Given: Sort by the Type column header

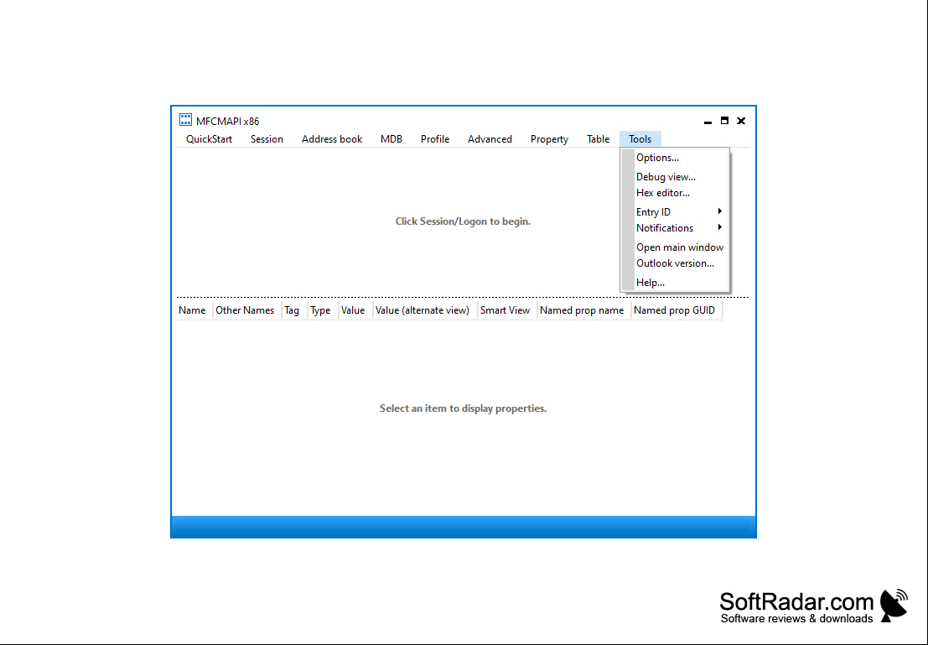Looking at the screenshot, I should point(323,309).
